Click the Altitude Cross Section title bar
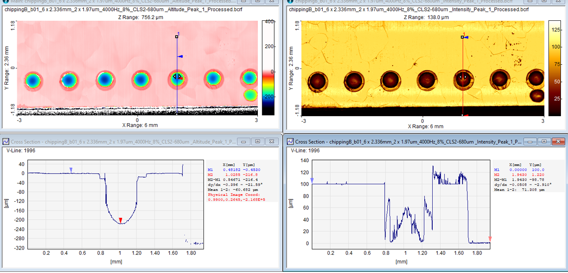Viewport: 568px width, 273px height. point(120,142)
